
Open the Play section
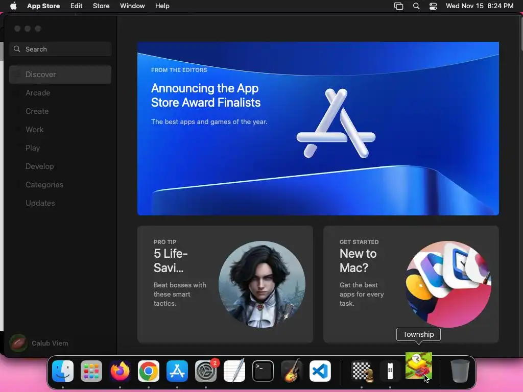tap(60, 148)
